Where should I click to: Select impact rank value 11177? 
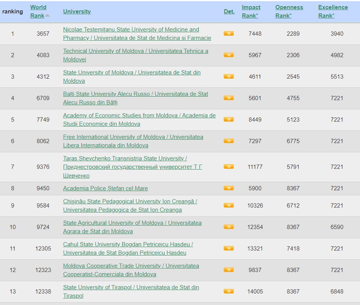tap(255, 167)
